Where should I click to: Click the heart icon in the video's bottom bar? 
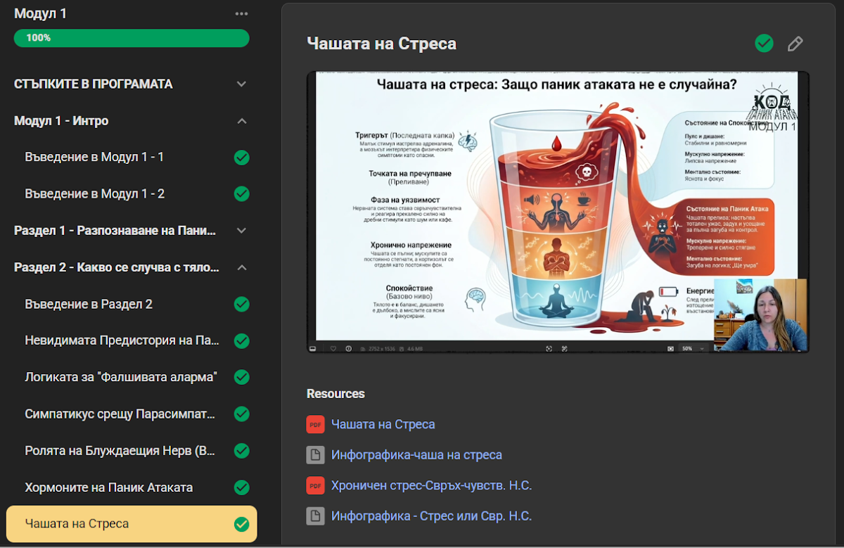click(333, 348)
